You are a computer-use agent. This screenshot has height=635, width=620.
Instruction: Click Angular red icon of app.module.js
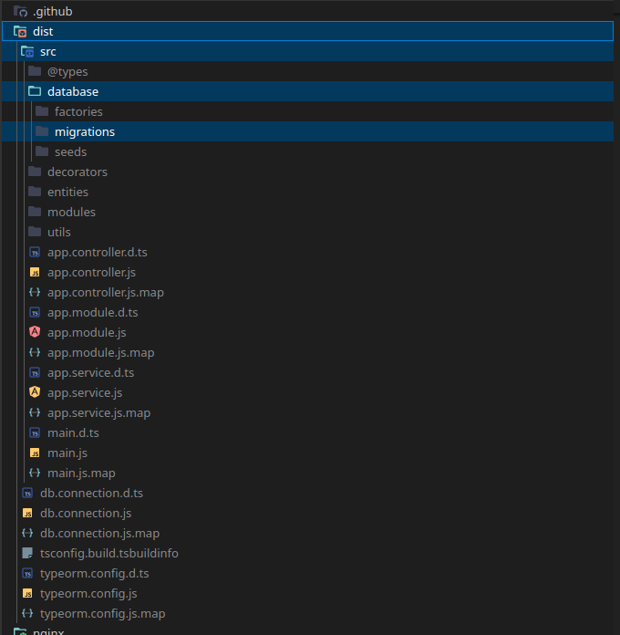(35, 332)
